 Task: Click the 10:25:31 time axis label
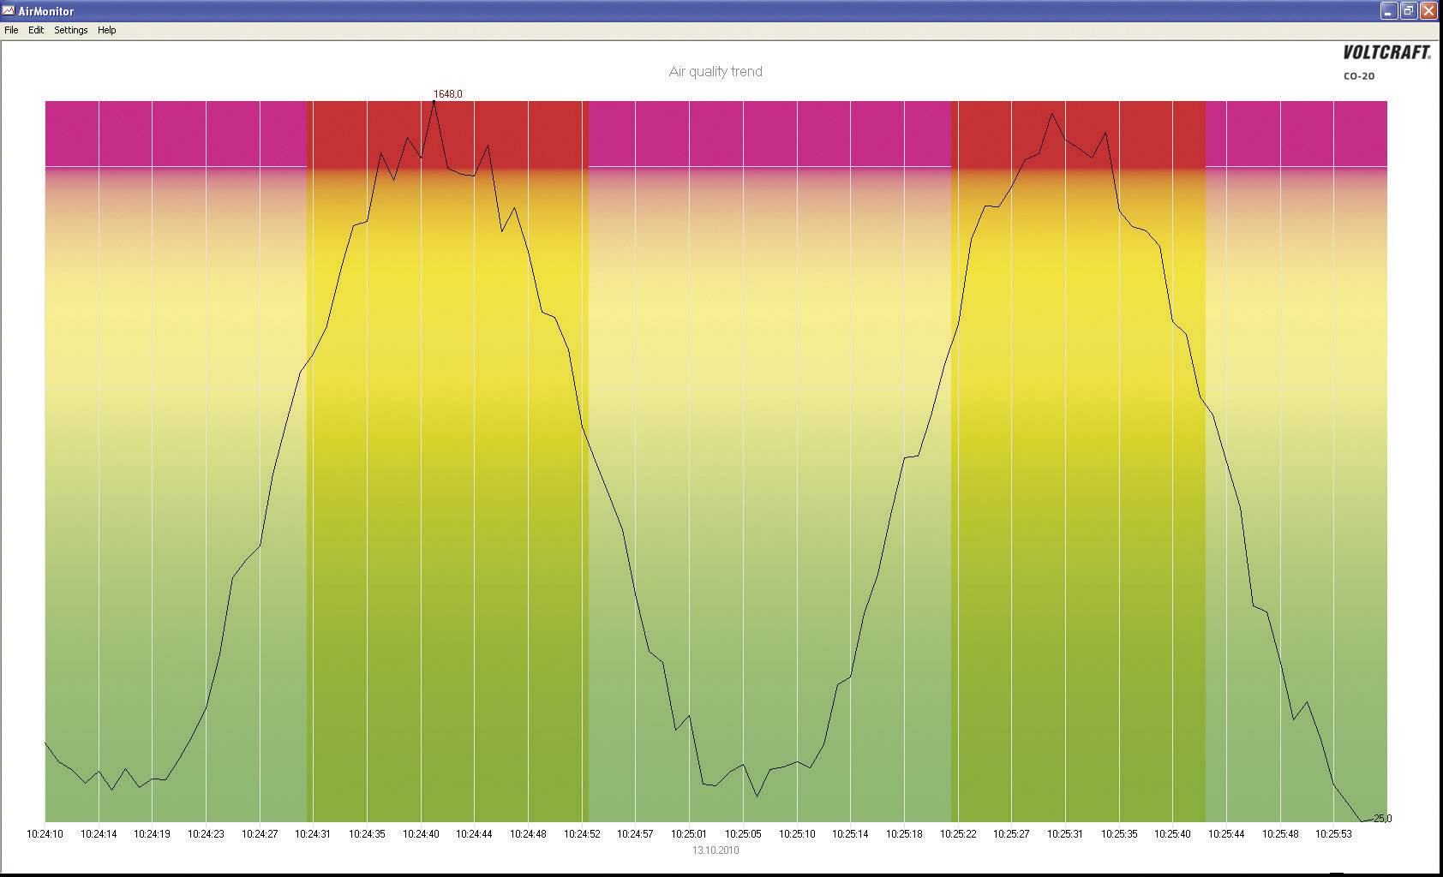coord(1065,834)
